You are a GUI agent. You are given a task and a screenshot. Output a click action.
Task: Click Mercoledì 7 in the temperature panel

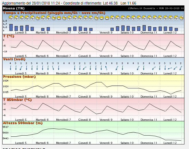64,56
